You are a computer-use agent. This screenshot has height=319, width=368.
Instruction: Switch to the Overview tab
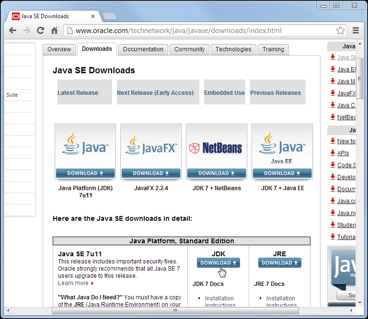[x=59, y=49]
